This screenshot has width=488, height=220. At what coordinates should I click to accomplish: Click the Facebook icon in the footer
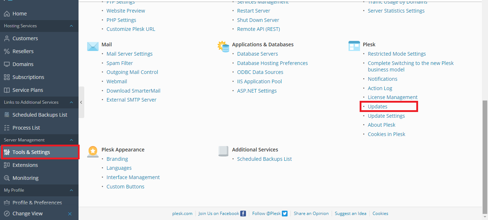point(243,214)
